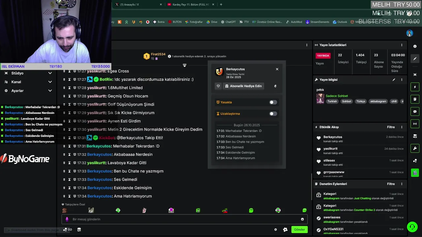422x237 pixels.
Task: Open chat settings gear icon
Action: click(276, 230)
